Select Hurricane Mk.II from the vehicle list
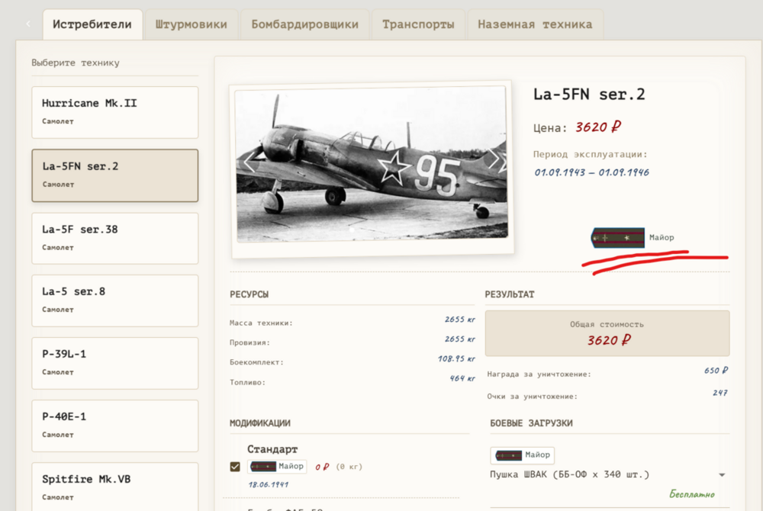763x511 pixels. pos(114,111)
